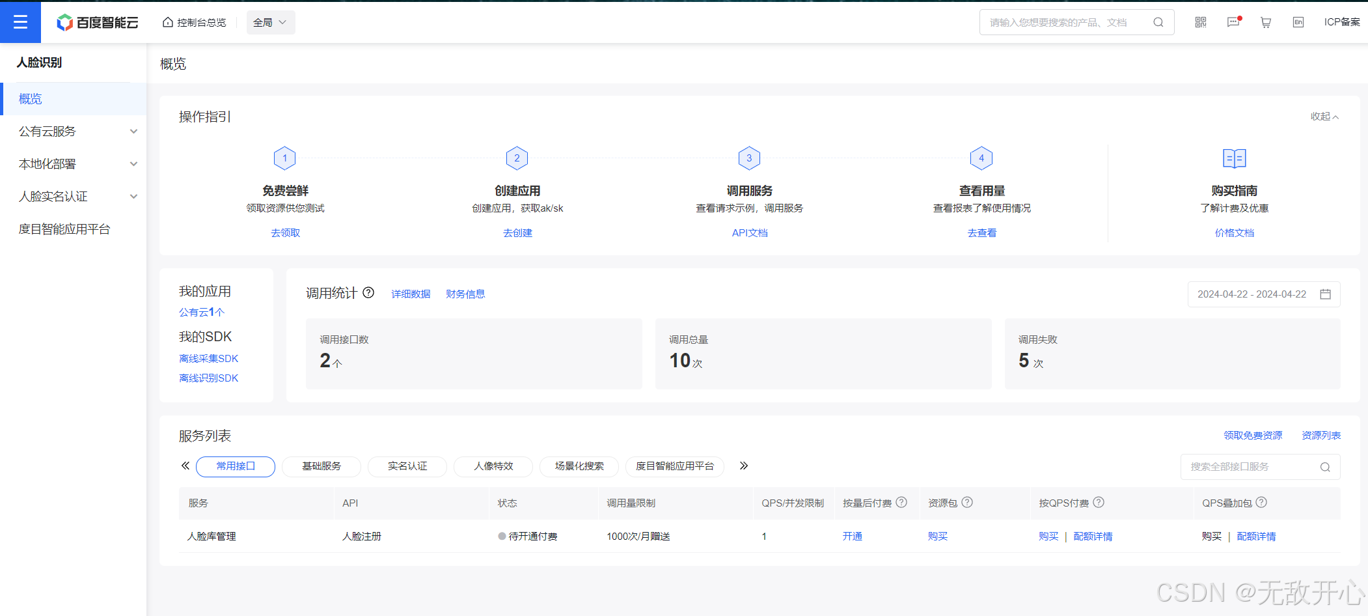Click step 1 hexagon icon

pyautogui.click(x=285, y=158)
